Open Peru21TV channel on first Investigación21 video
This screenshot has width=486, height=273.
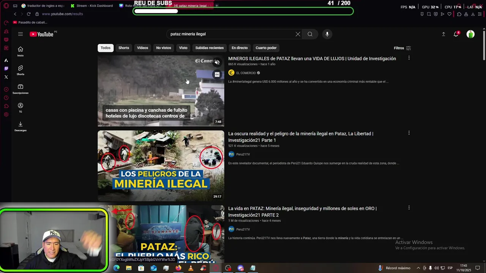pos(243,154)
